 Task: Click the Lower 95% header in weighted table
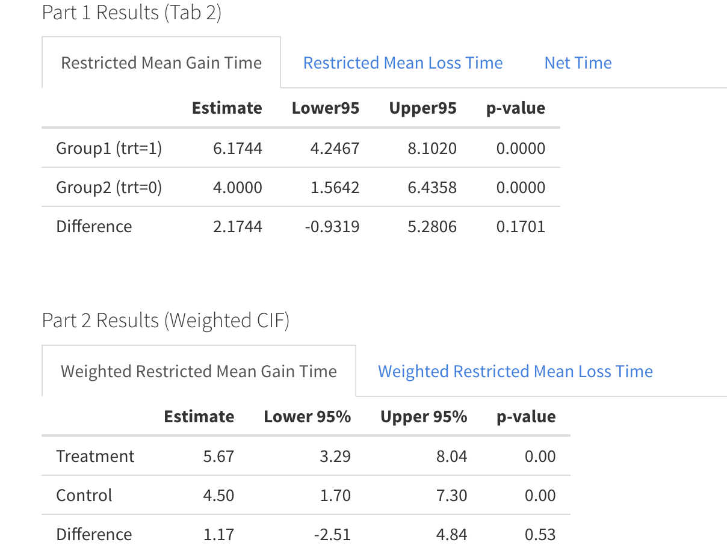(x=307, y=417)
